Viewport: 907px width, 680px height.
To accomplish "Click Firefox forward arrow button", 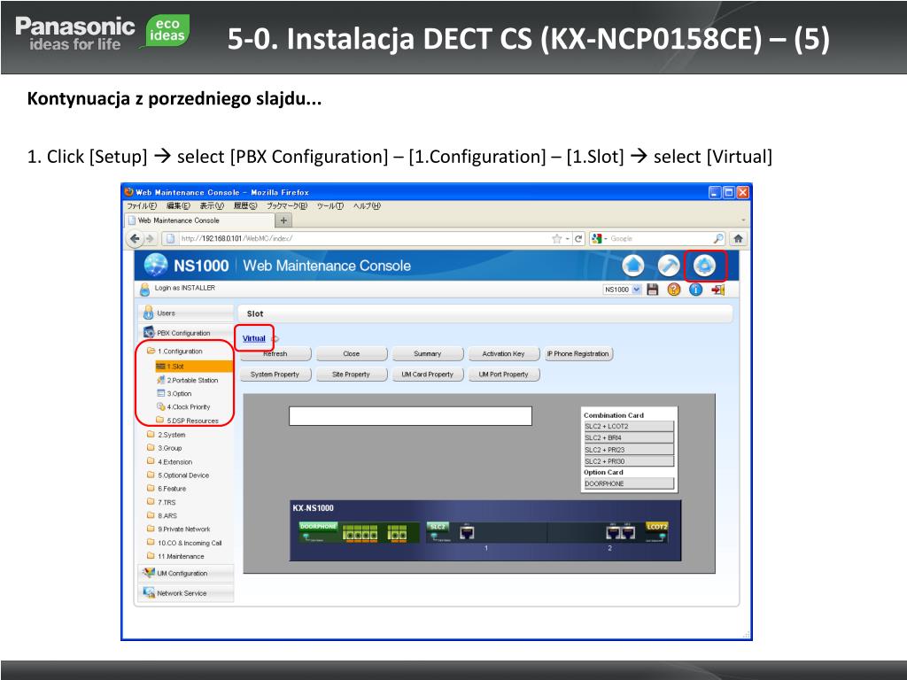I will click(150, 238).
